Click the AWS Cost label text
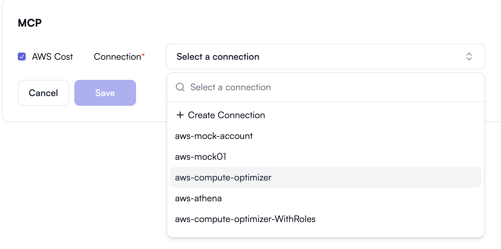The width and height of the screenshot is (501, 249). tap(52, 56)
